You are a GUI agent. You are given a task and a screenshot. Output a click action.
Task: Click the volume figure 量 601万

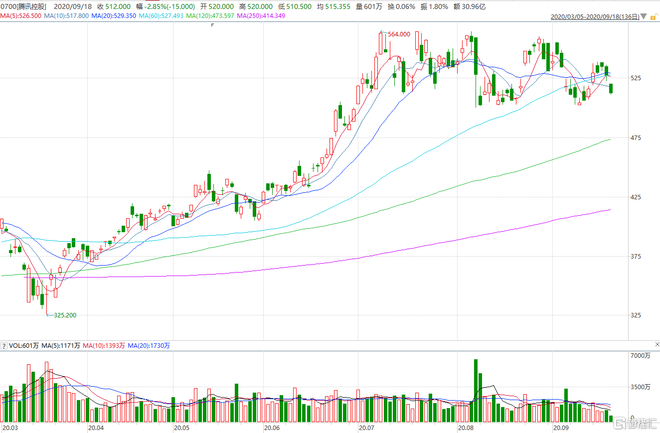click(x=369, y=6)
